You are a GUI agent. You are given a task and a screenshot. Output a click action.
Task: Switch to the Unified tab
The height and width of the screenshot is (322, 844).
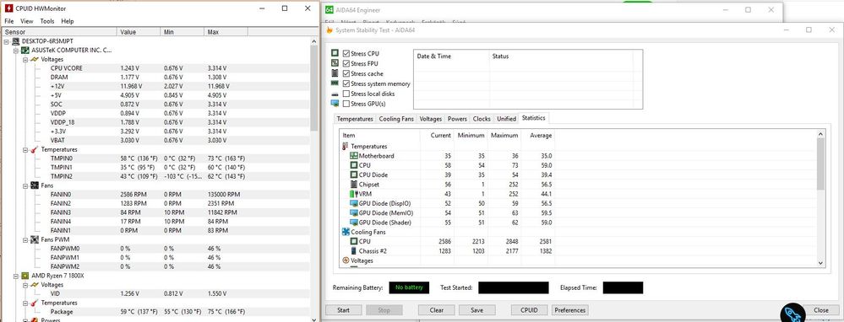[x=507, y=119]
